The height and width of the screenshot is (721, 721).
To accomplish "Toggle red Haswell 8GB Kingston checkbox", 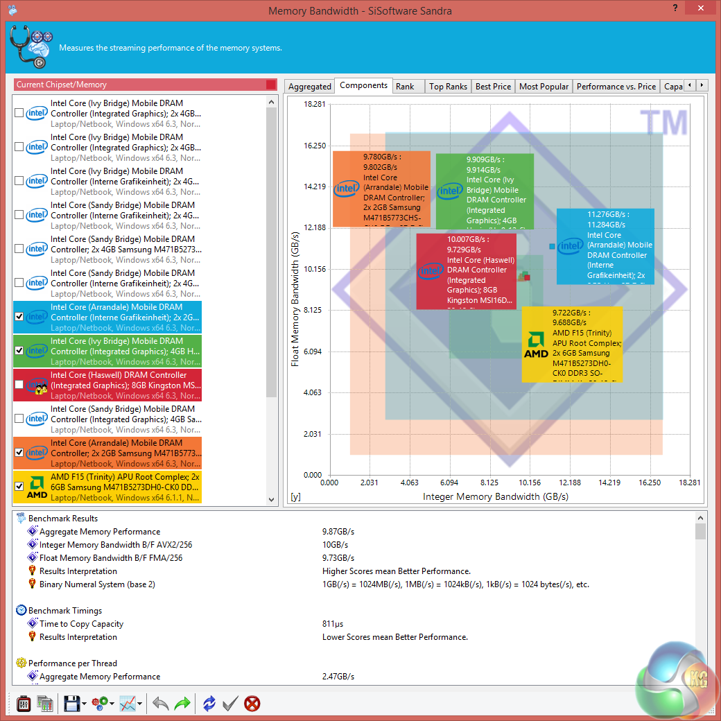I will point(19,384).
